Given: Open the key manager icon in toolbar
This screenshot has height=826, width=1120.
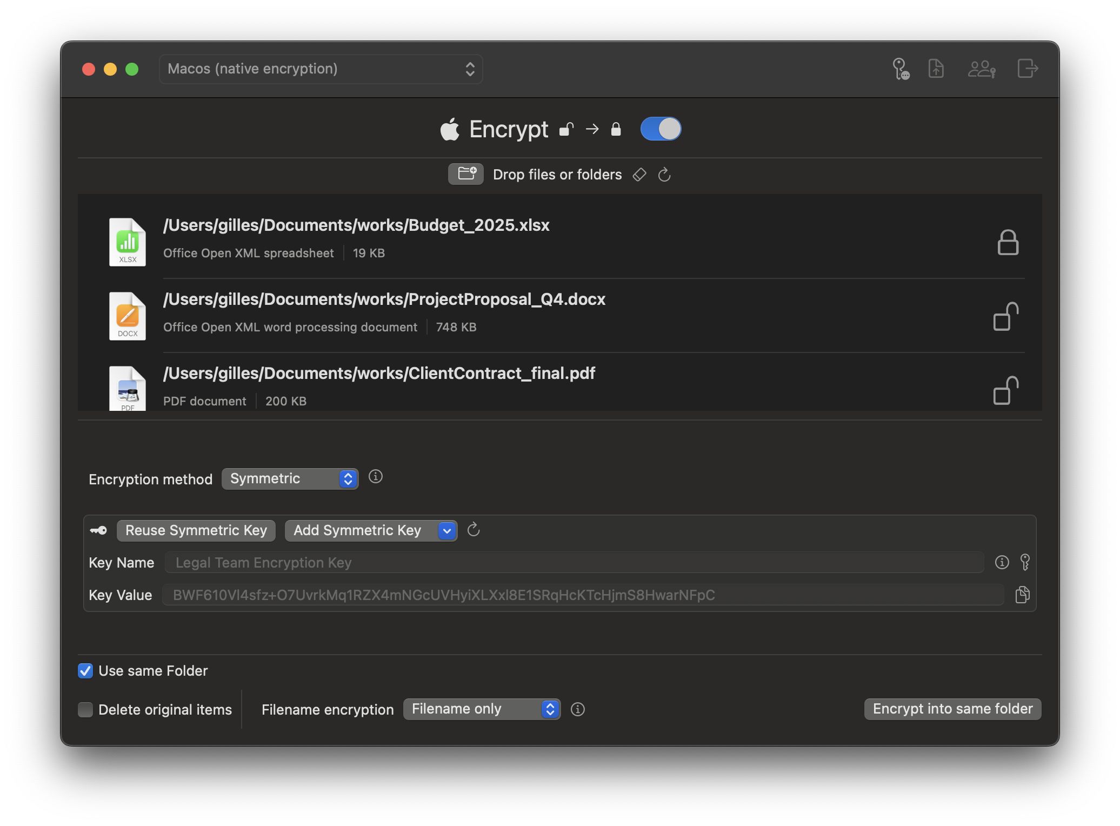Looking at the screenshot, I should [x=901, y=69].
